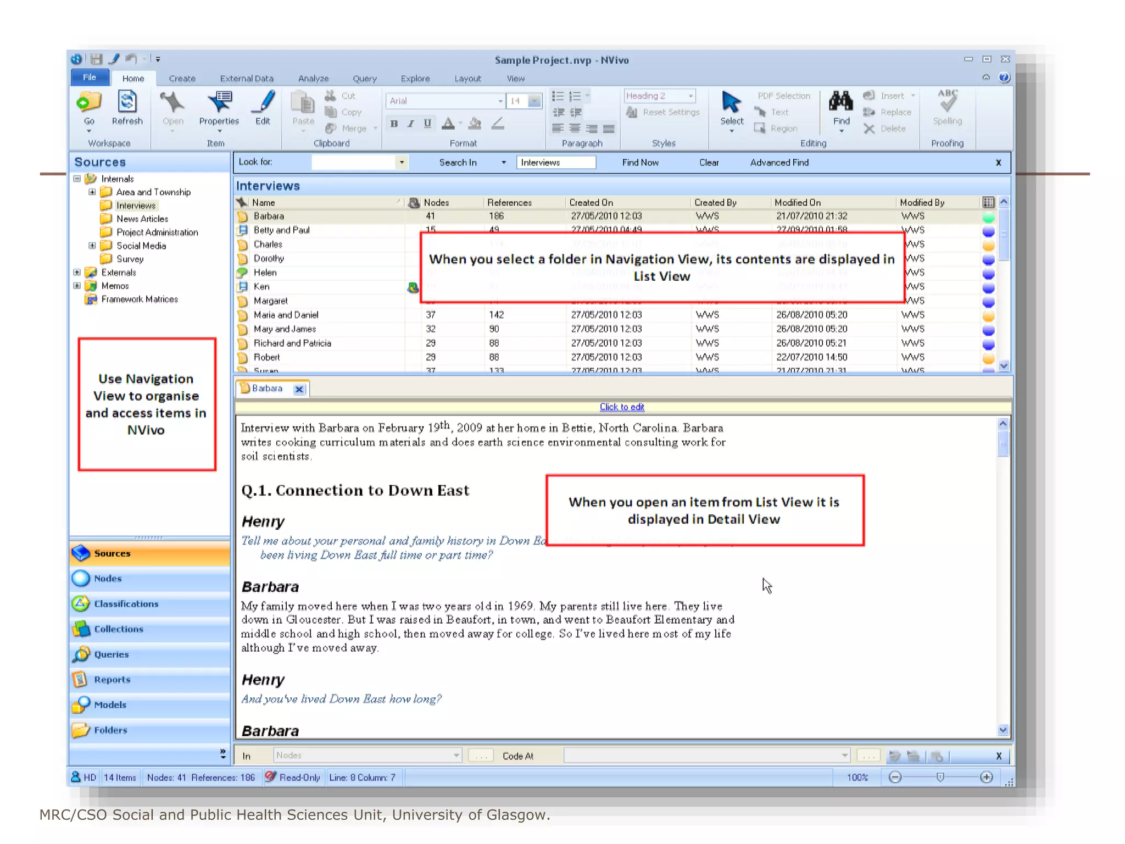Toggle Bold formatting button
Image resolution: width=1125 pixels, height=844 pixels.
394,124
